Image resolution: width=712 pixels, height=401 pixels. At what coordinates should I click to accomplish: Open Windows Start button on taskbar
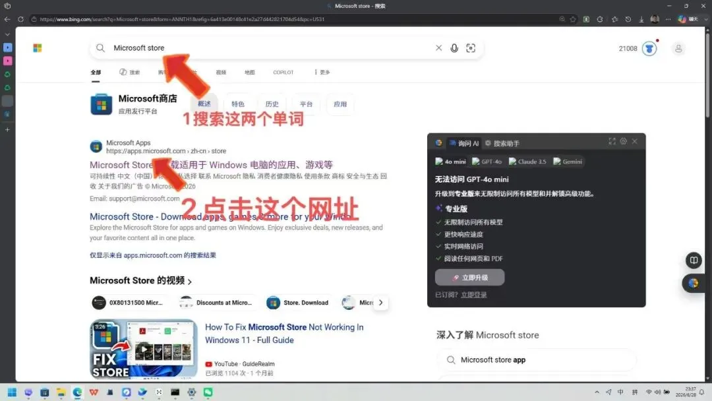pyautogui.click(x=13, y=392)
